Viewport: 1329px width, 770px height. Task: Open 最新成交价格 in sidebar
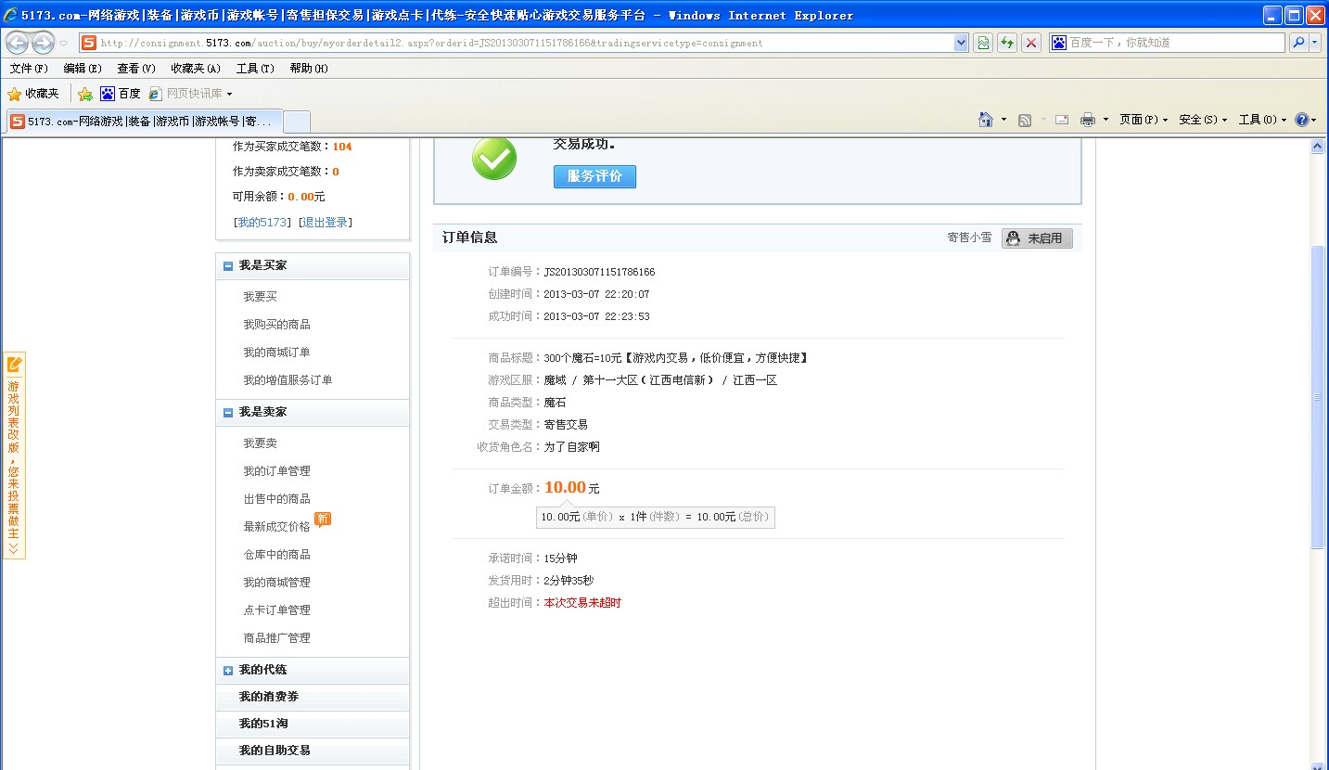[277, 527]
